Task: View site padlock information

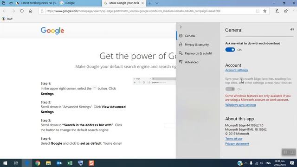Action: coord(42,11)
